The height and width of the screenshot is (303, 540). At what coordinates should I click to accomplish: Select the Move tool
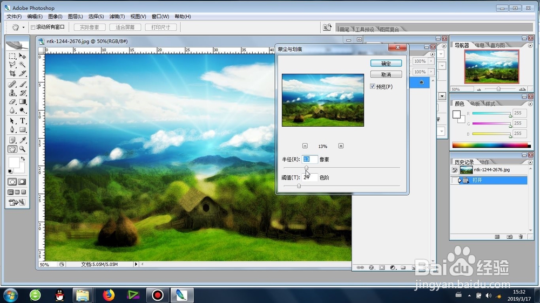click(22, 56)
